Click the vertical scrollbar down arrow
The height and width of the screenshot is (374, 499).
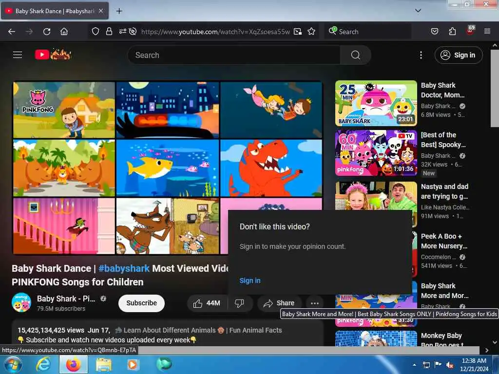[495, 342]
